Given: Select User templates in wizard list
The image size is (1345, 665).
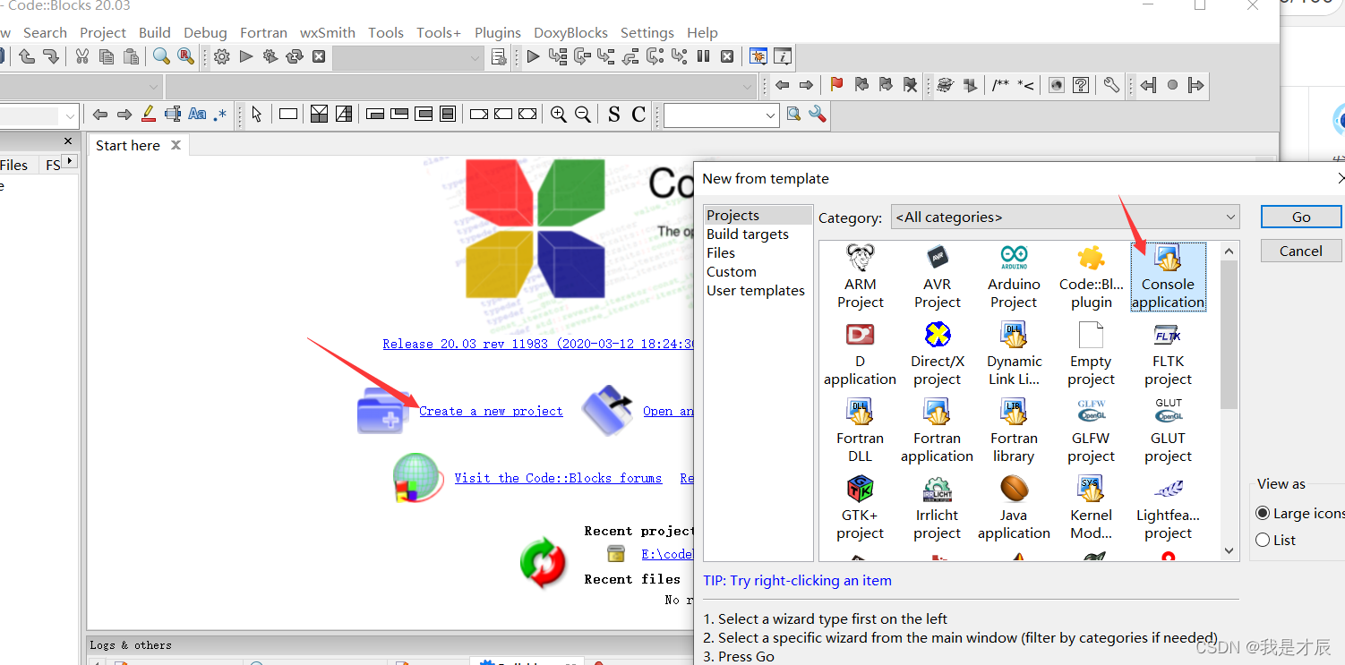Looking at the screenshot, I should coord(756,290).
